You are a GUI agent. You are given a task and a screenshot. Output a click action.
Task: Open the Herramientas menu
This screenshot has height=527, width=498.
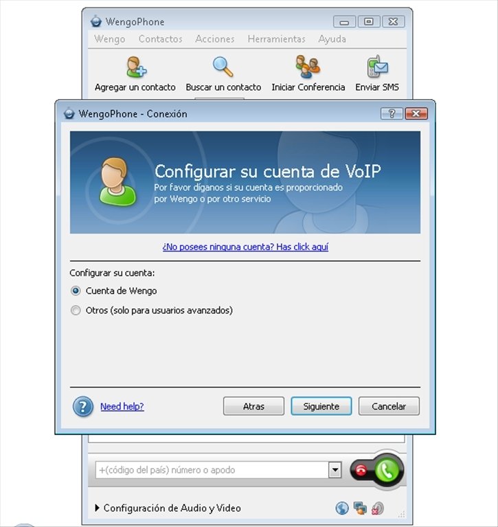[x=276, y=39]
